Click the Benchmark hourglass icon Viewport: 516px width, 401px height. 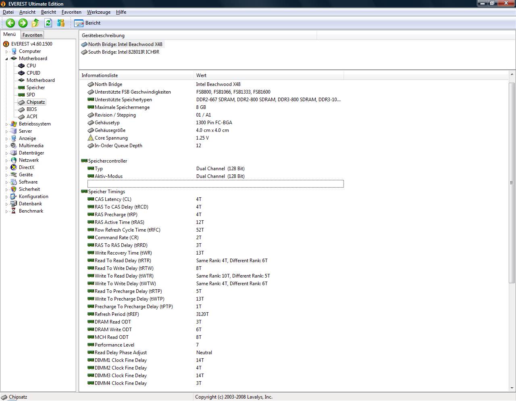[x=14, y=211]
